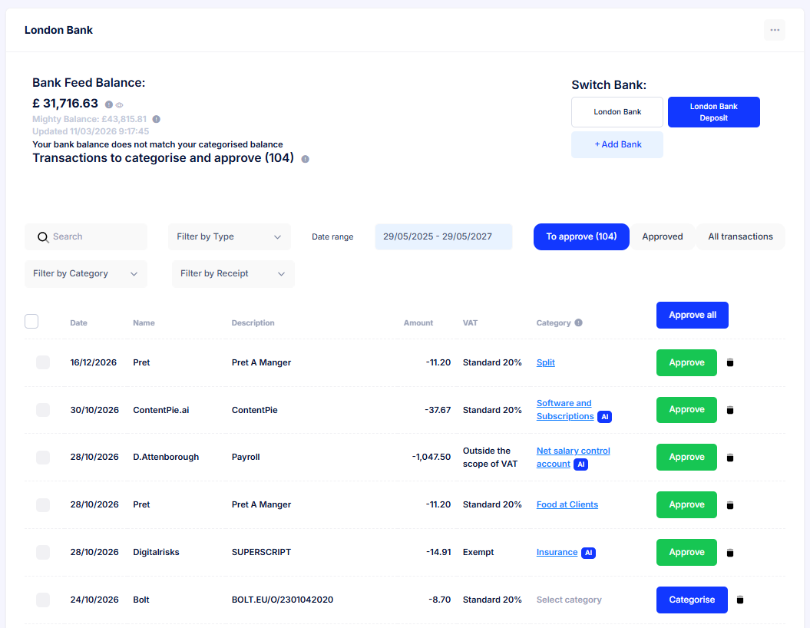Open Software and Subscriptions category link
Image resolution: width=810 pixels, height=628 pixels.
click(x=564, y=410)
